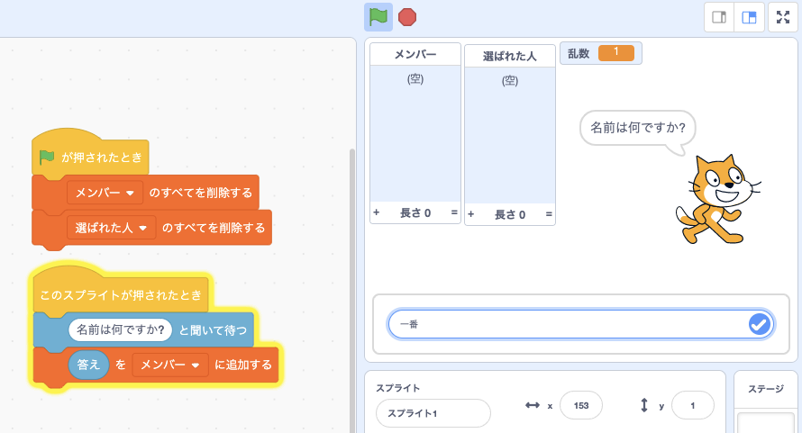The height and width of the screenshot is (433, 802).
Task: Click the Scratch cat sprite on stage
Action: click(x=717, y=199)
